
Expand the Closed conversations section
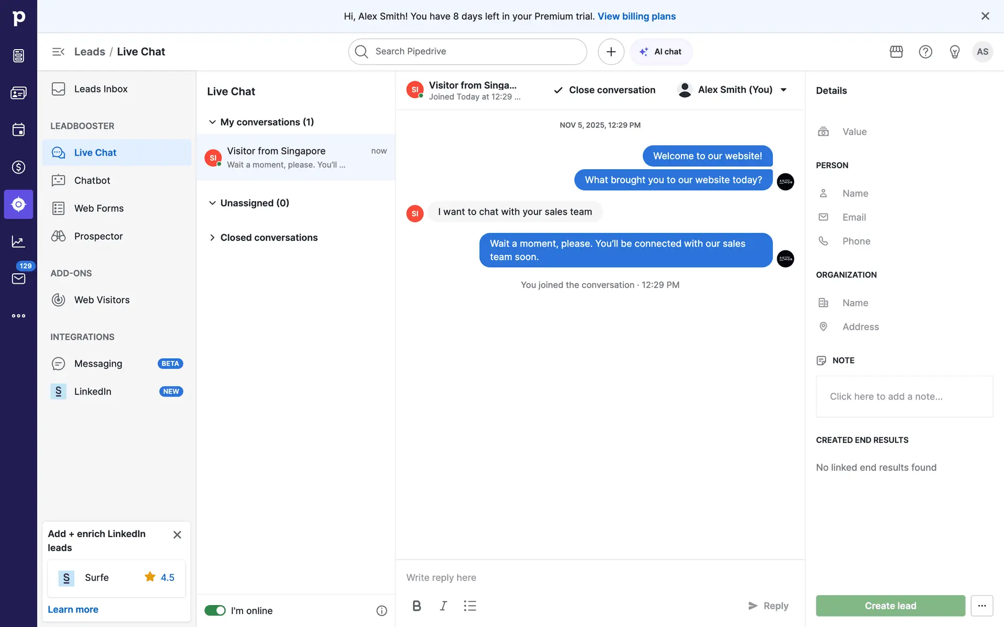pyautogui.click(x=212, y=237)
